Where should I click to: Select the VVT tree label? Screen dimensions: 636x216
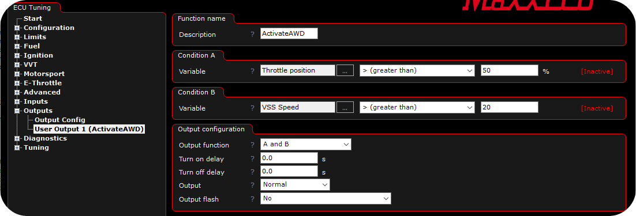(x=31, y=65)
